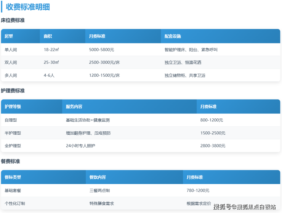
Task: Click the 收费标准明细 page heading
Action: 27,7
